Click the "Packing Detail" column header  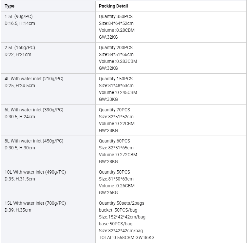(x=113, y=6)
